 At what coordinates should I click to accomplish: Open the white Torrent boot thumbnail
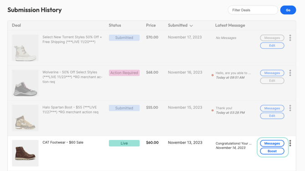point(25,48)
